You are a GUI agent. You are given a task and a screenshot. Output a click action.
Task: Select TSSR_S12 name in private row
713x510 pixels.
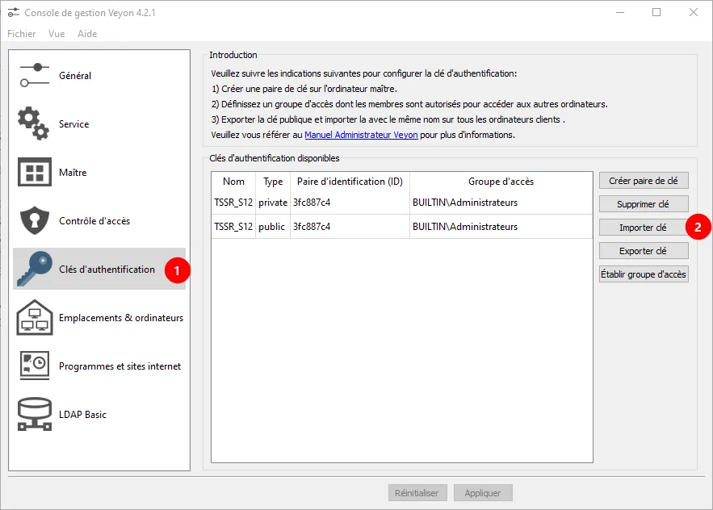point(233,203)
